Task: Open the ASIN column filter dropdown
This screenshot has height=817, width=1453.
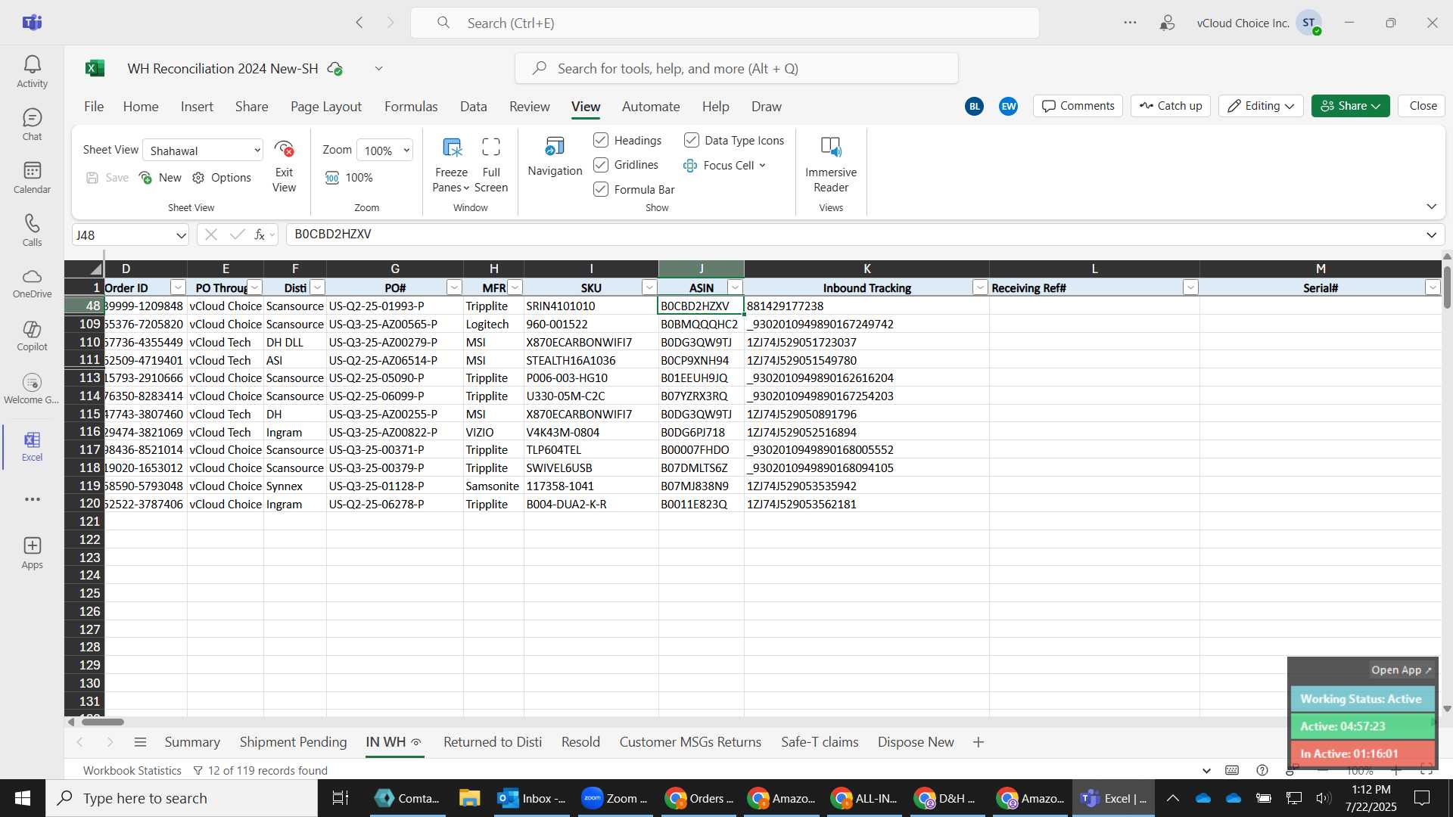Action: [735, 287]
